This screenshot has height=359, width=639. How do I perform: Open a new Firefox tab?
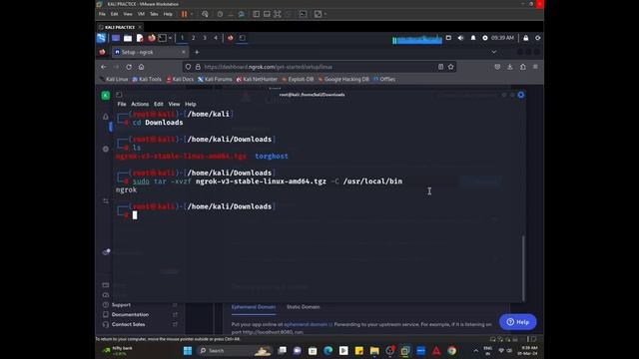click(x=197, y=52)
